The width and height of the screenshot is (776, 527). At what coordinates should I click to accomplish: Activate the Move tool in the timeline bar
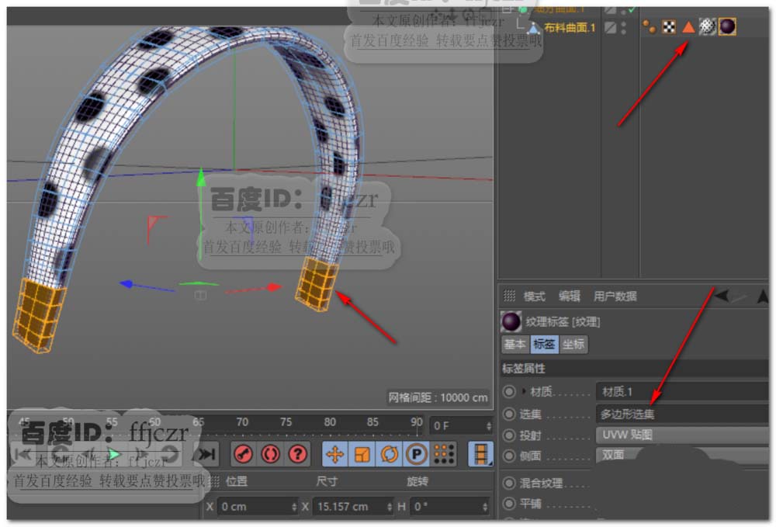334,454
